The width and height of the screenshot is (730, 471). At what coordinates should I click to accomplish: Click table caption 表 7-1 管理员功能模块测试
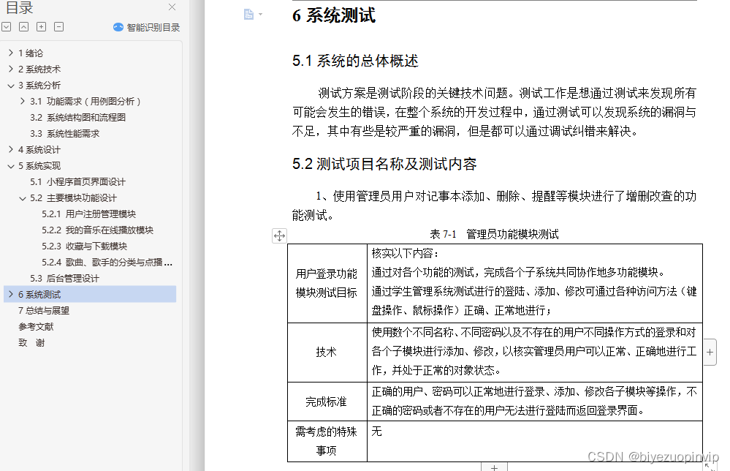(x=495, y=234)
